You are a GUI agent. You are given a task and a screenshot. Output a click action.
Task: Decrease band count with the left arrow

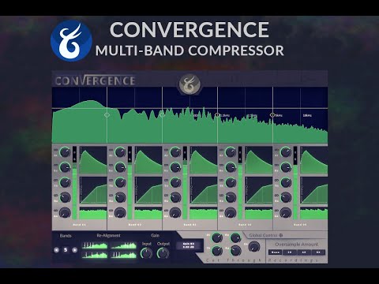56,250
